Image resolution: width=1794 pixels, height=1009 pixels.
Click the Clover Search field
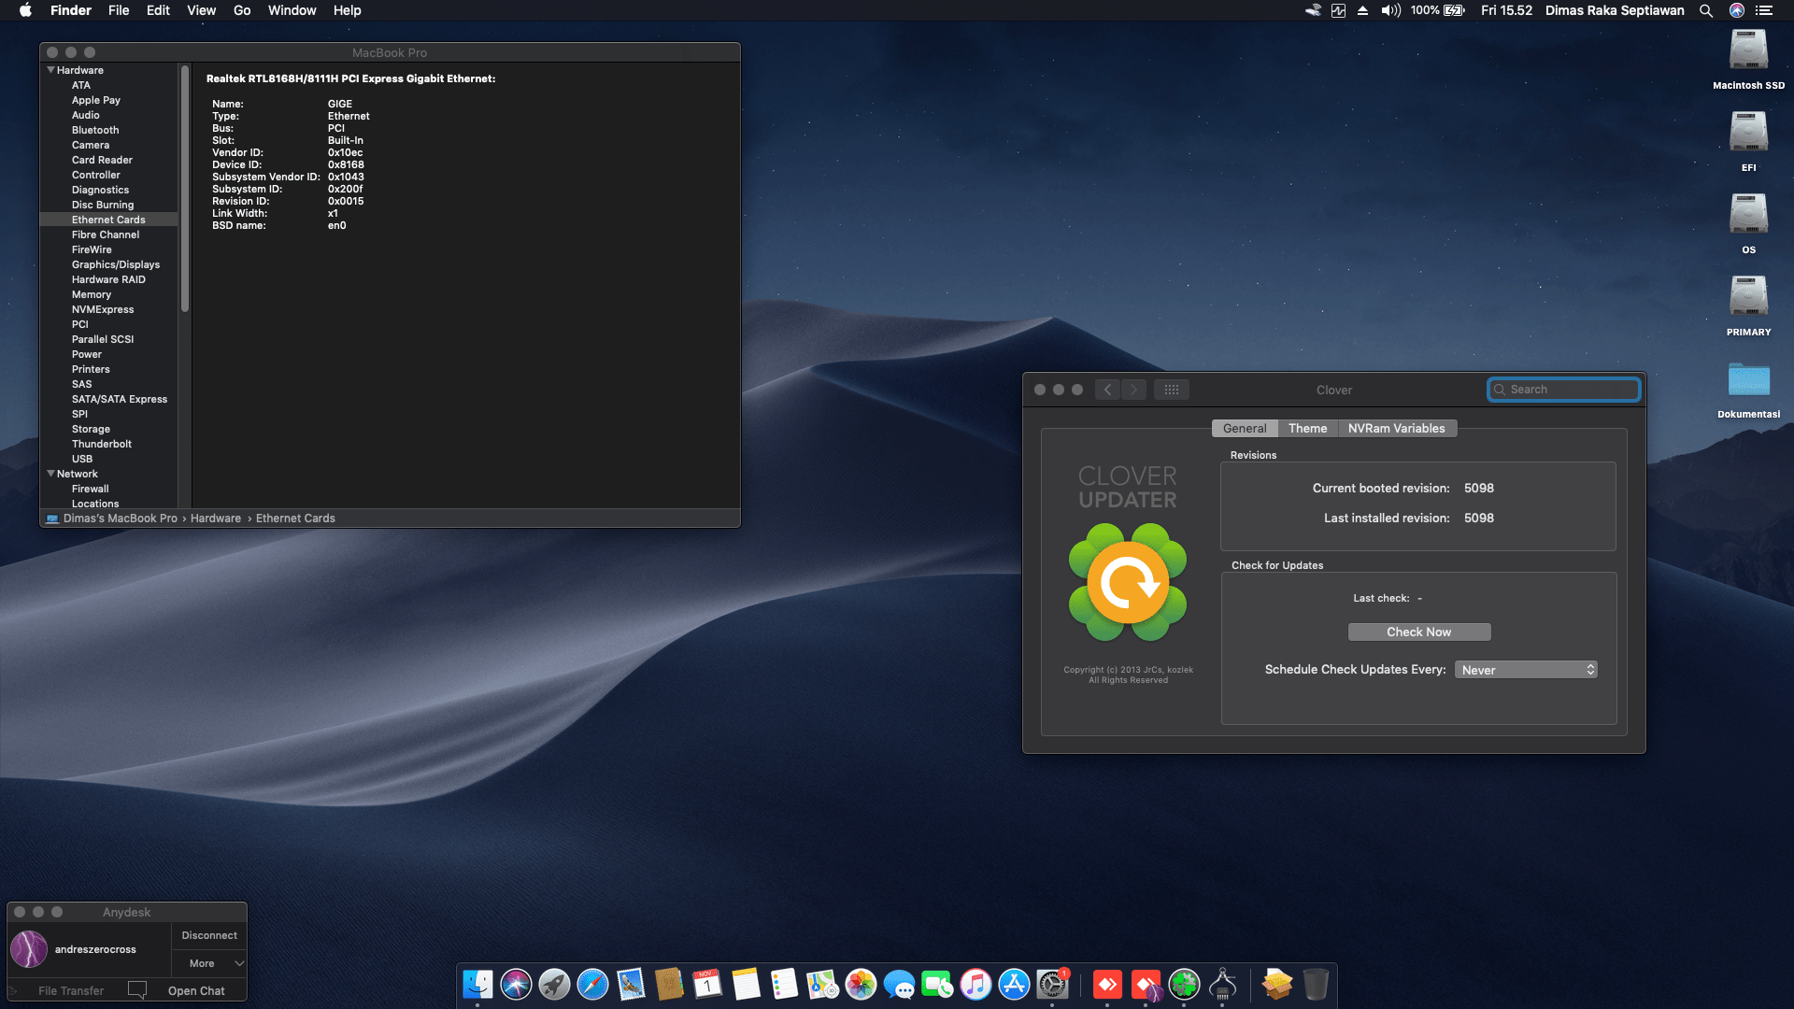(x=1563, y=390)
